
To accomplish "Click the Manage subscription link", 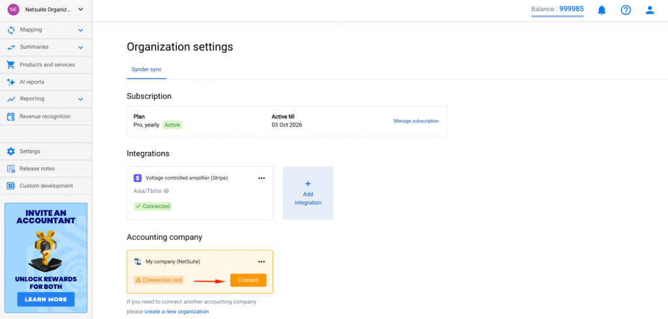I will (x=416, y=121).
